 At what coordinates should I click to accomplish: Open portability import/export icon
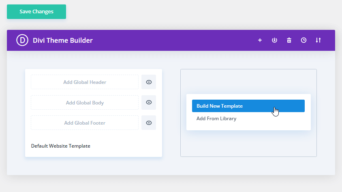(274, 40)
